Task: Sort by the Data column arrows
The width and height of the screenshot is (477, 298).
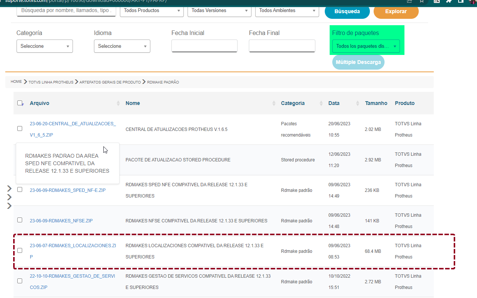Action: 358,103
